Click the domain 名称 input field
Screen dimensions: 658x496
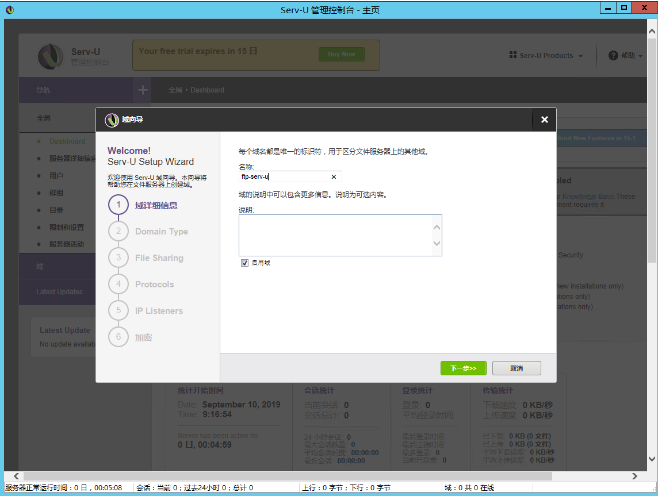click(290, 176)
